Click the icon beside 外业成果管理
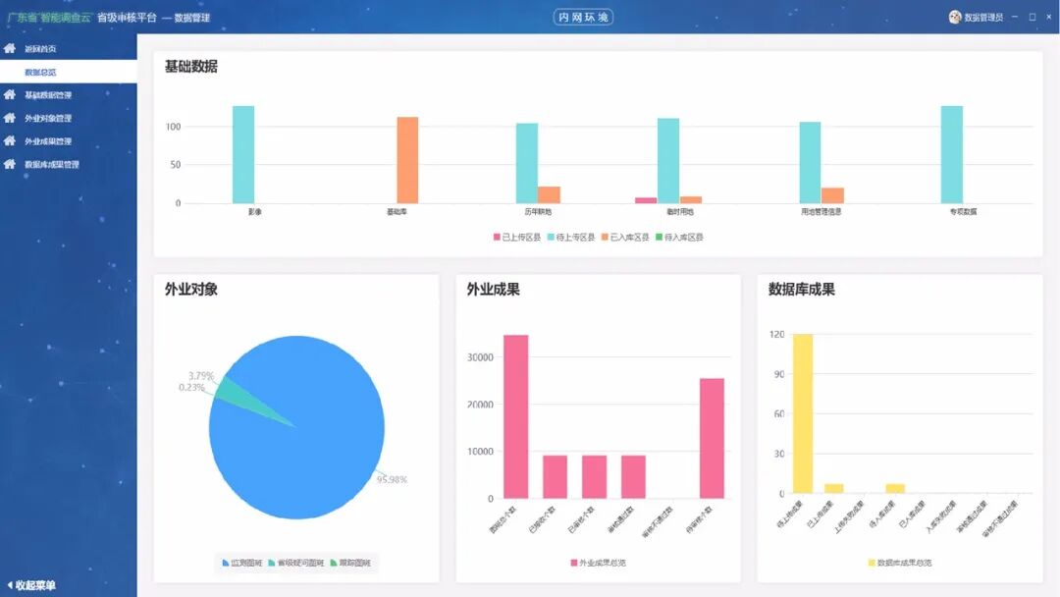Screen dimensions: 1060x597 (x=10, y=140)
